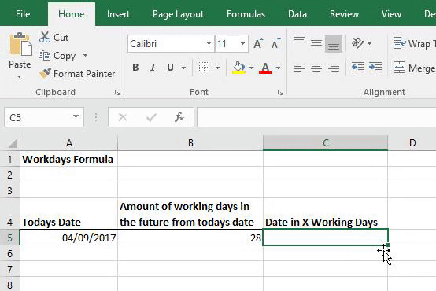
Task: Select column D header
Action: 412,143
